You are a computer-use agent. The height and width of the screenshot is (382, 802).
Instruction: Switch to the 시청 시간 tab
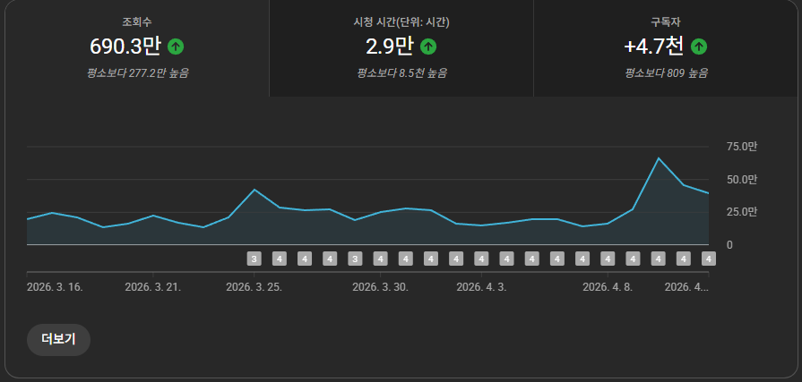tap(401, 47)
